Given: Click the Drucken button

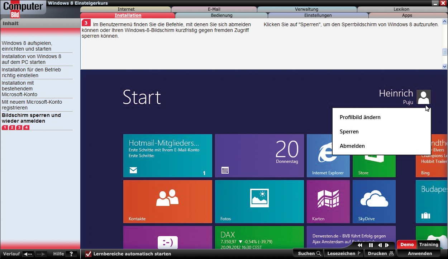Looking at the screenshot, I should click(x=380, y=254).
